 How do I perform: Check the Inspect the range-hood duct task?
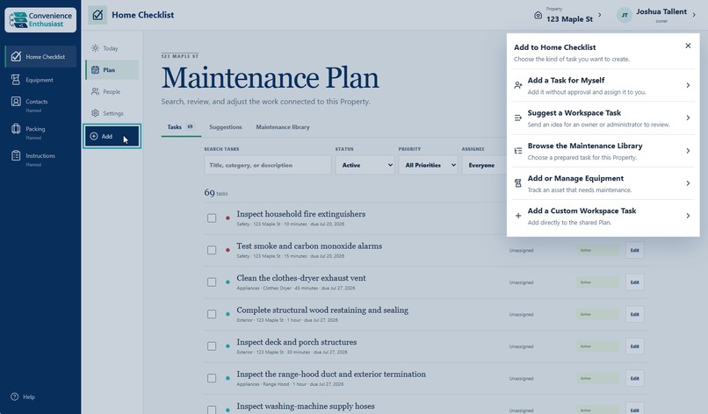212,378
